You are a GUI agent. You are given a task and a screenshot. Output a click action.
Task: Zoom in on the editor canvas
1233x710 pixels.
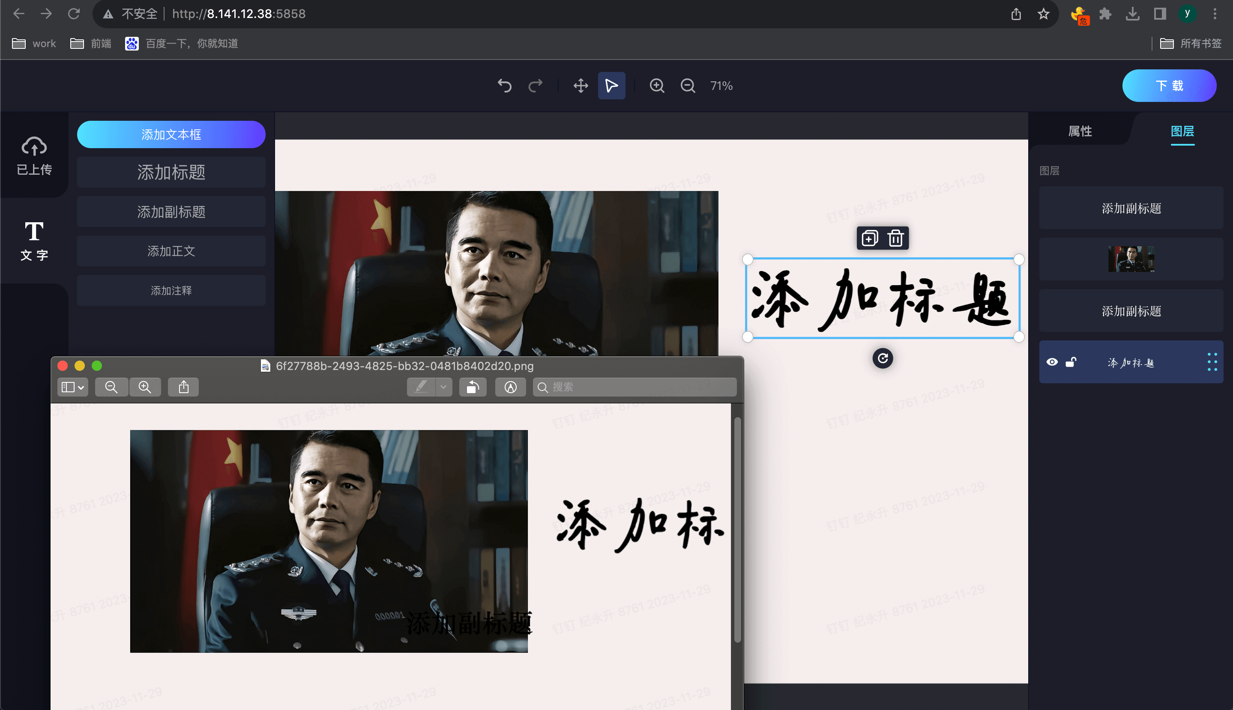coord(657,86)
